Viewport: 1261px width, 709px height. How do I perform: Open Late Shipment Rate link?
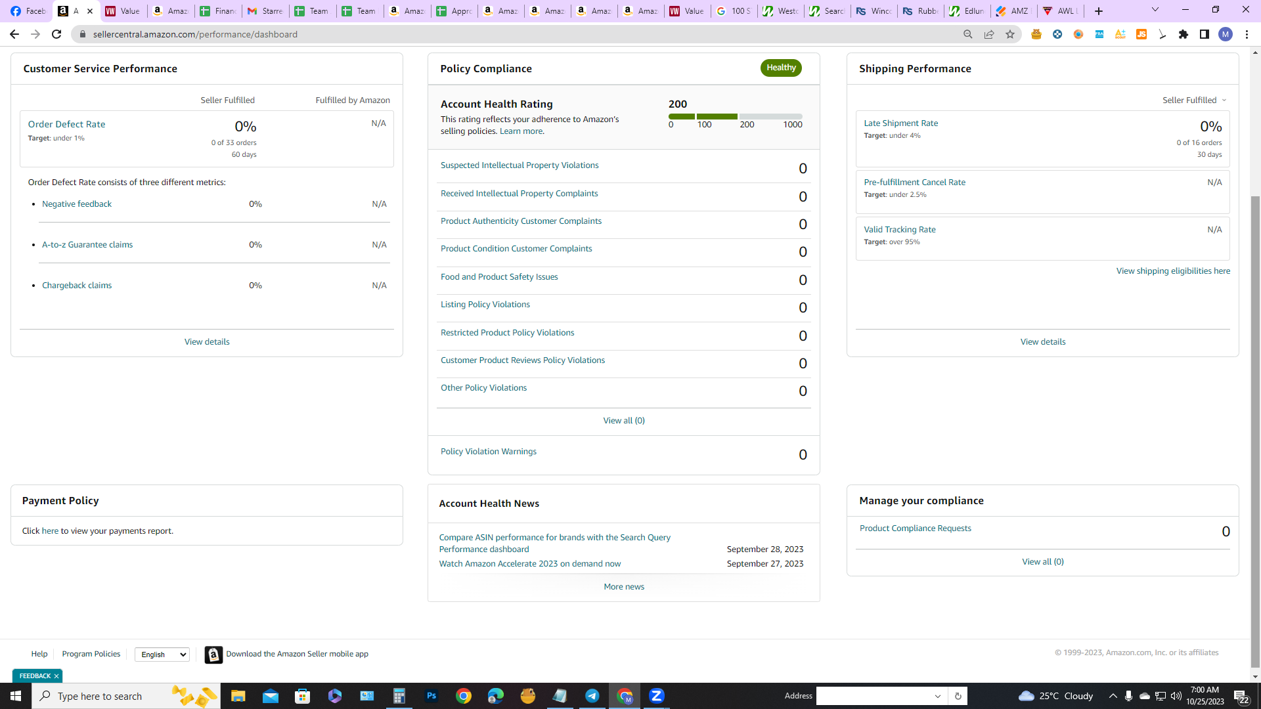click(x=900, y=123)
